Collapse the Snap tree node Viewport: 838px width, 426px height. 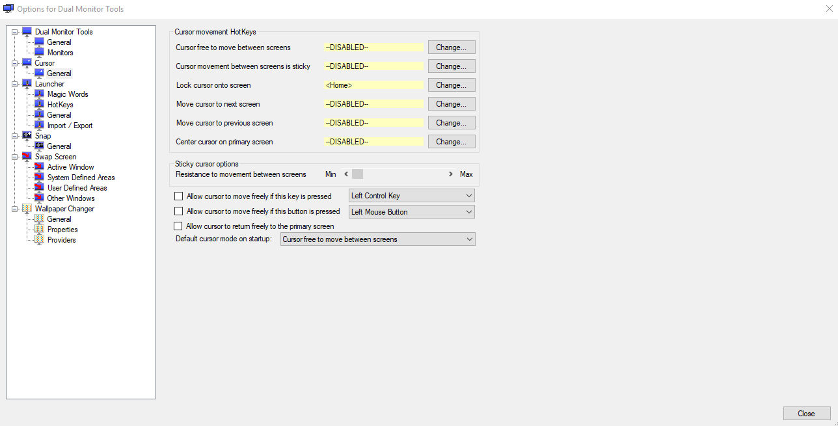tap(15, 136)
